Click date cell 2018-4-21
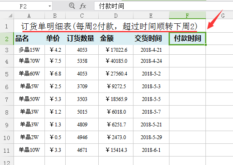 click(151, 50)
